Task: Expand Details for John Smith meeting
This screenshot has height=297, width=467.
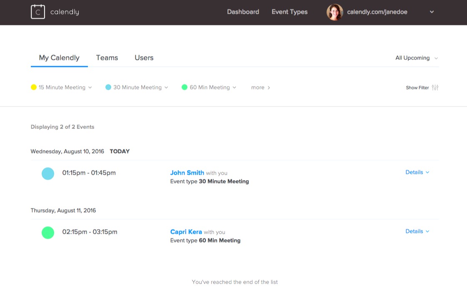Action: (x=417, y=172)
